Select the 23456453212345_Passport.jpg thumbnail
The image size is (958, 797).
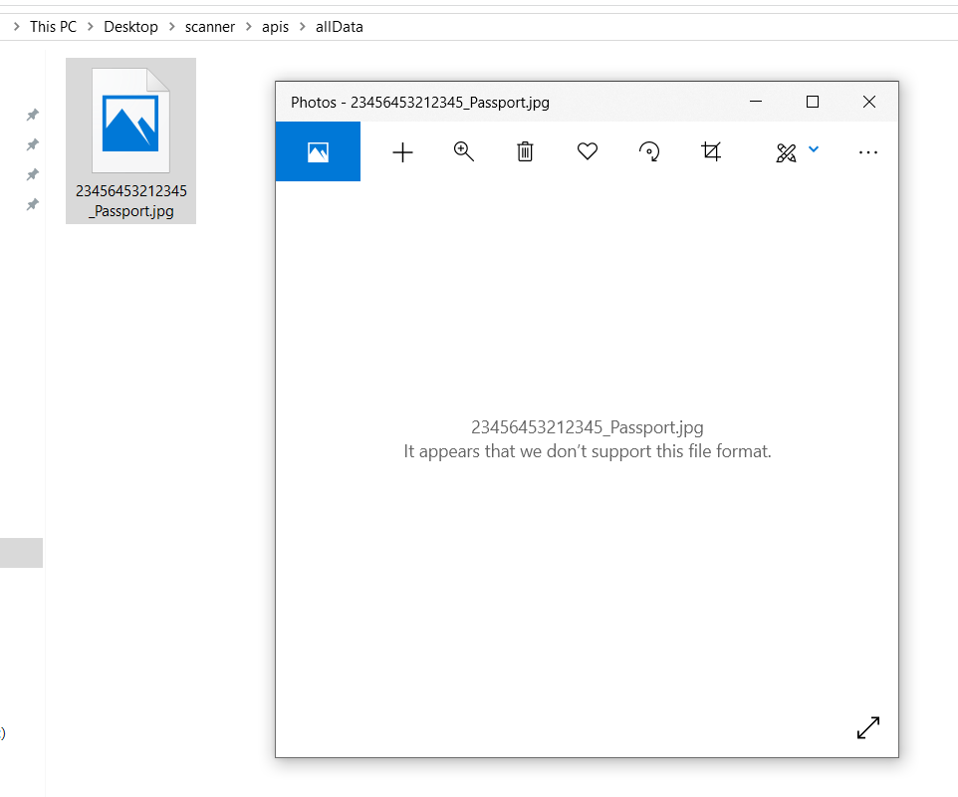click(x=130, y=122)
